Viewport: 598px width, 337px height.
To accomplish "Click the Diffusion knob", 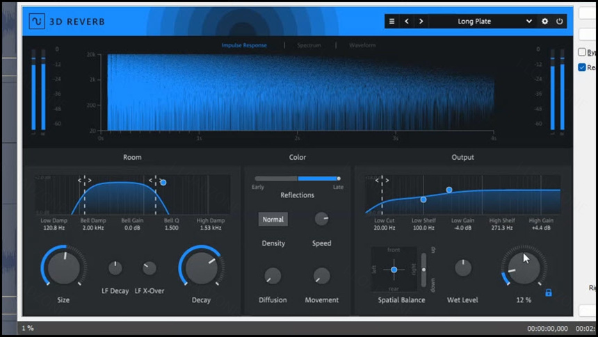I will coord(273,276).
